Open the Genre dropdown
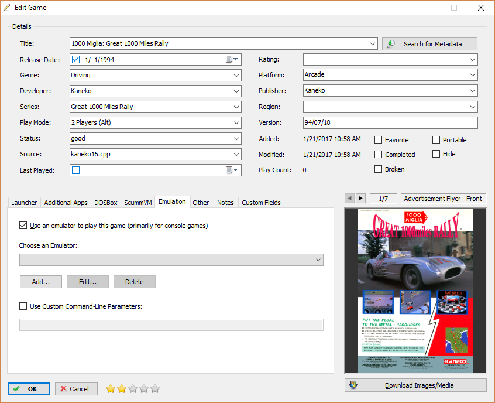 tap(236, 75)
